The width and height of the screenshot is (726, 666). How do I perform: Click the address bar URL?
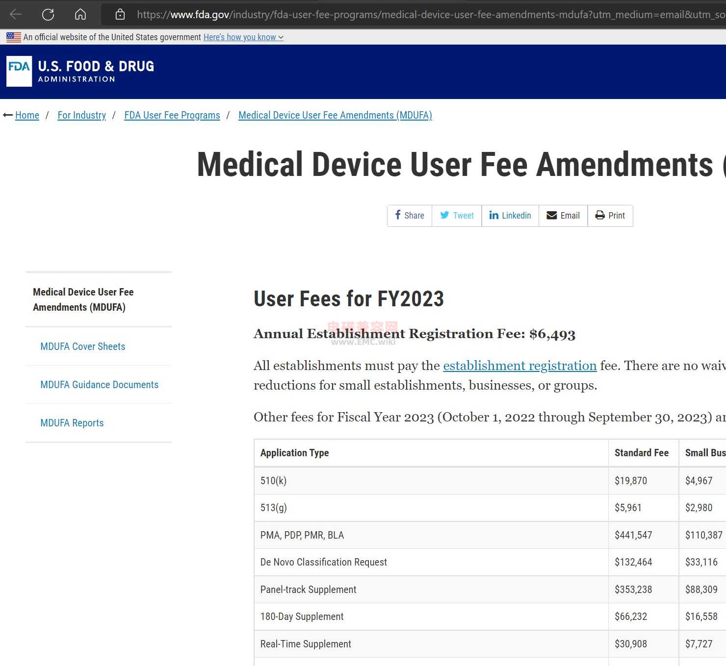(x=431, y=15)
